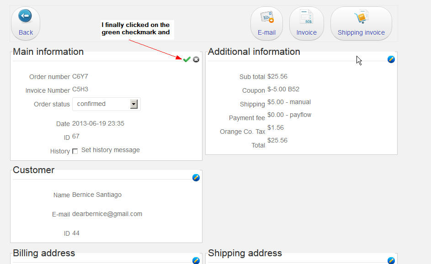This screenshot has width=431, height=264.
Task: Enable the Set history message checkbox
Action: 75,151
